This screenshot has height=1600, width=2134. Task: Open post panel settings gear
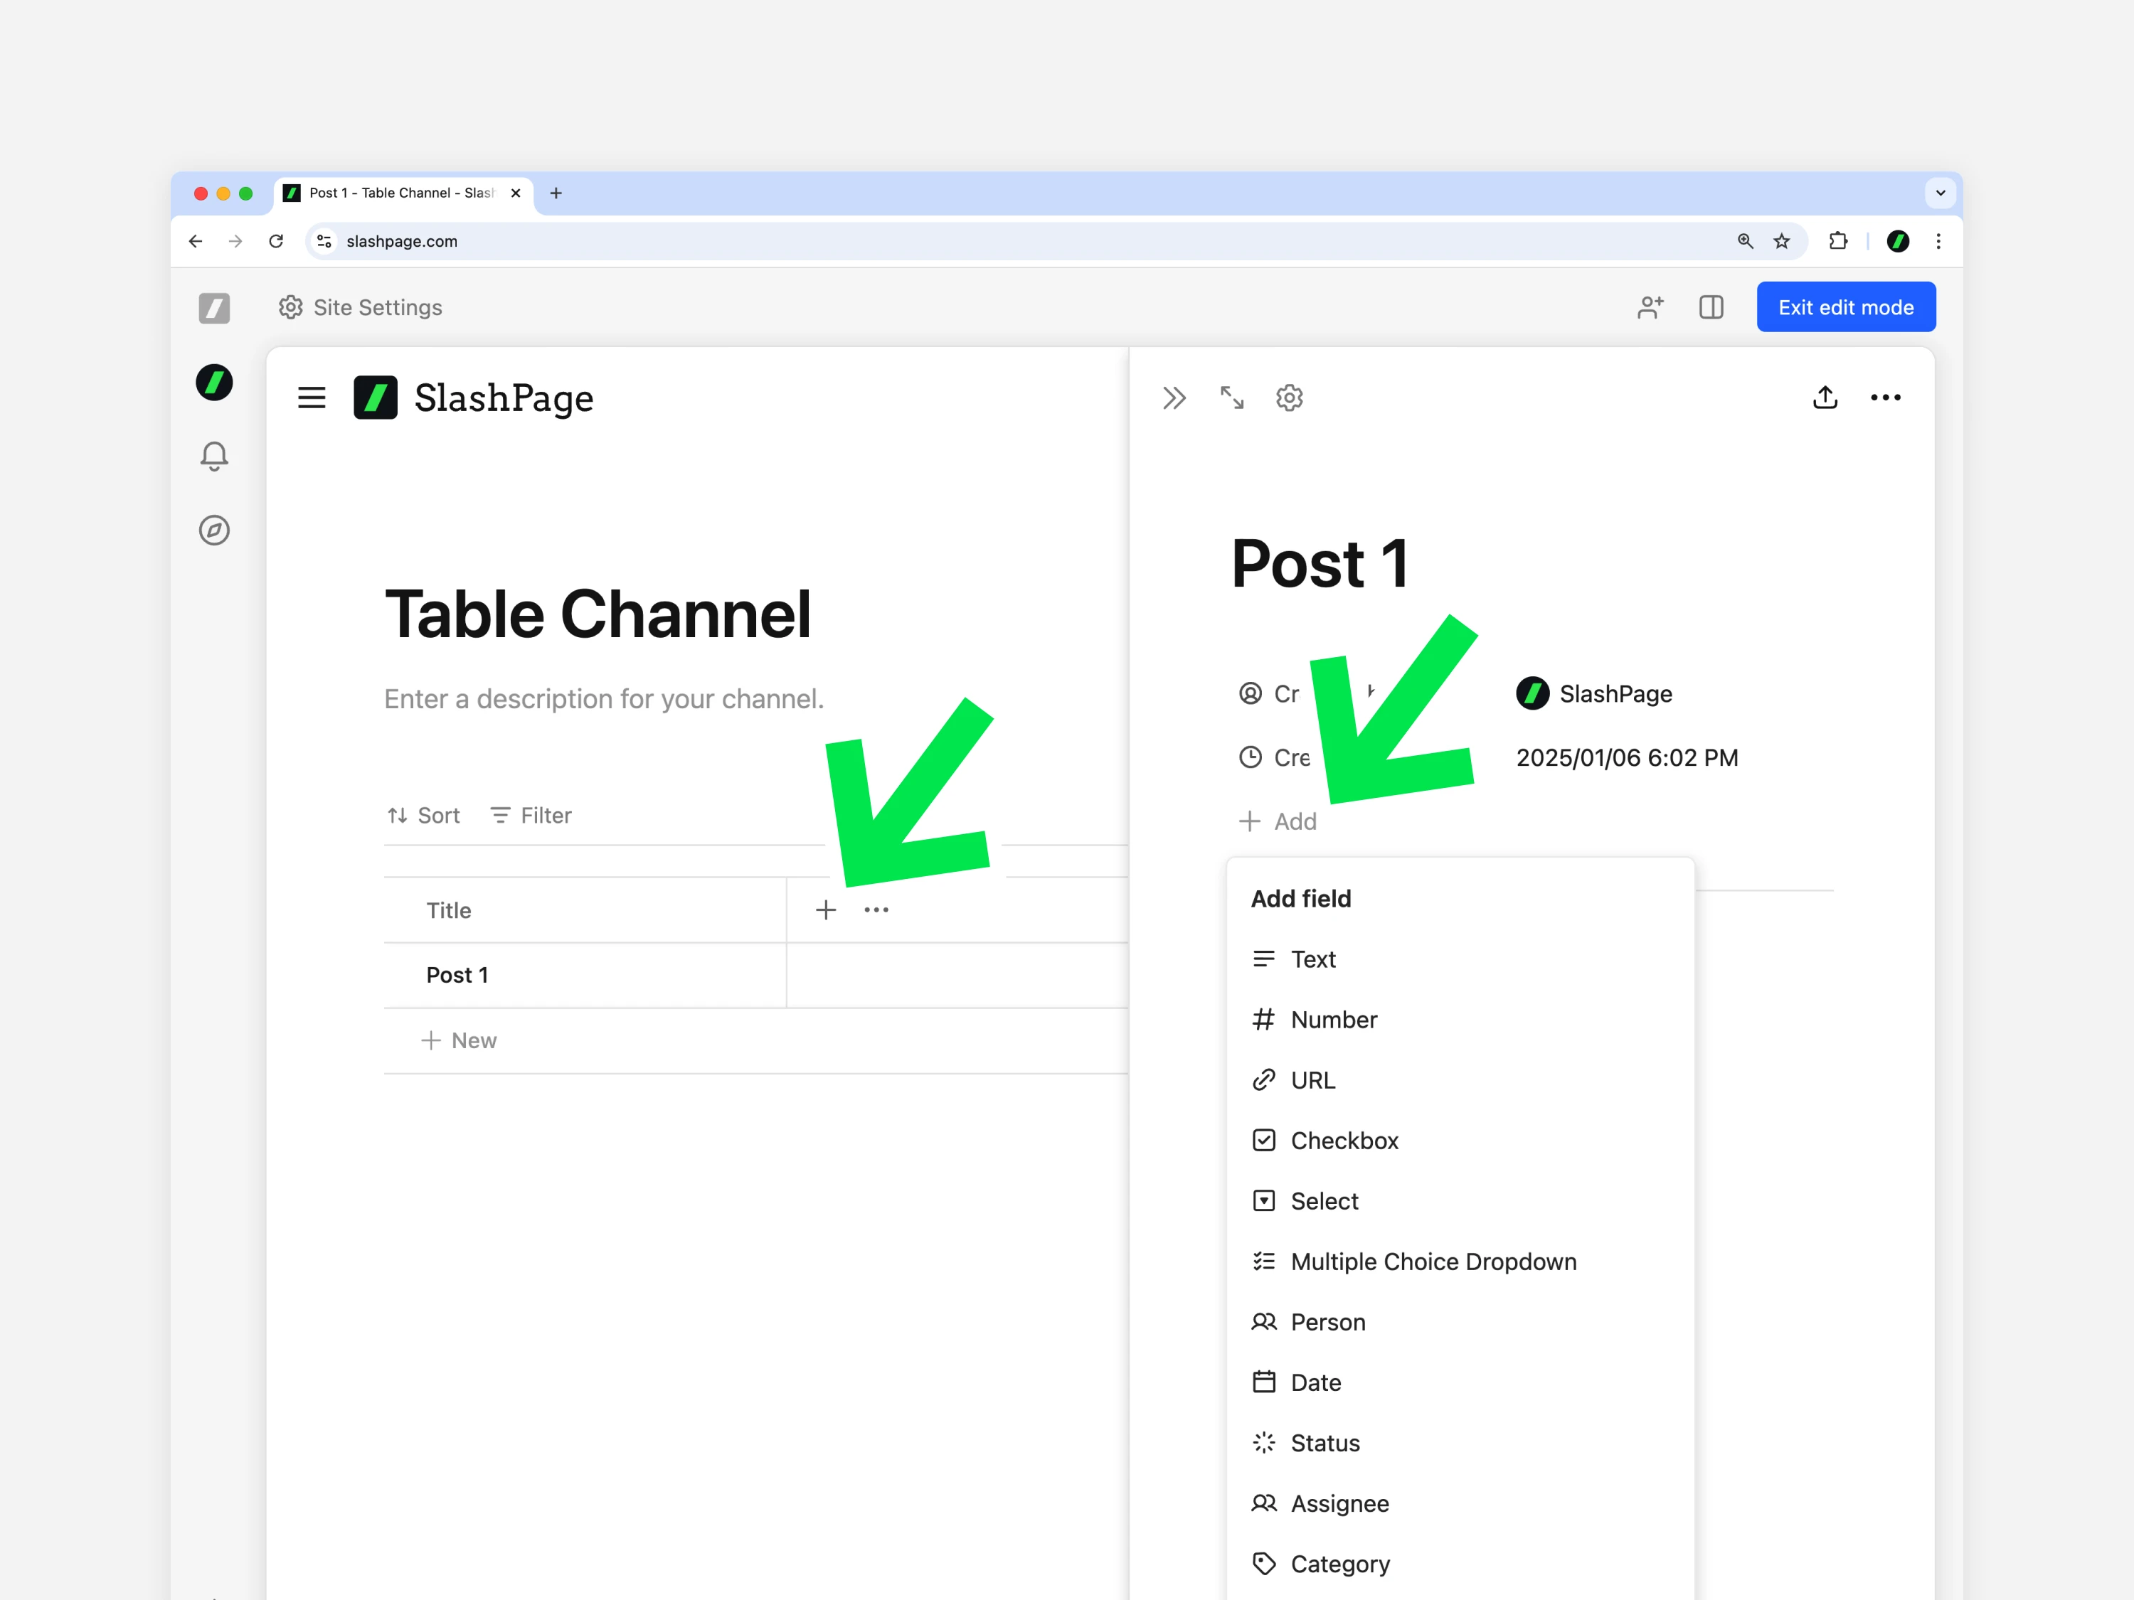[x=1290, y=398]
